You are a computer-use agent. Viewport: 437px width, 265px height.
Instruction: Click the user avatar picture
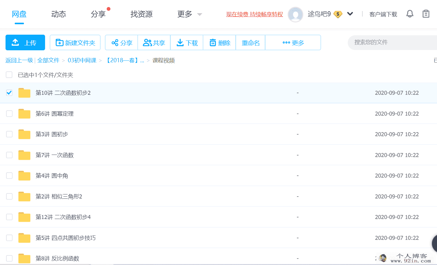[295, 14]
